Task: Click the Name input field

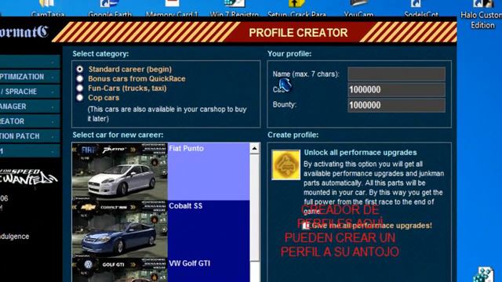Action: tap(396, 74)
